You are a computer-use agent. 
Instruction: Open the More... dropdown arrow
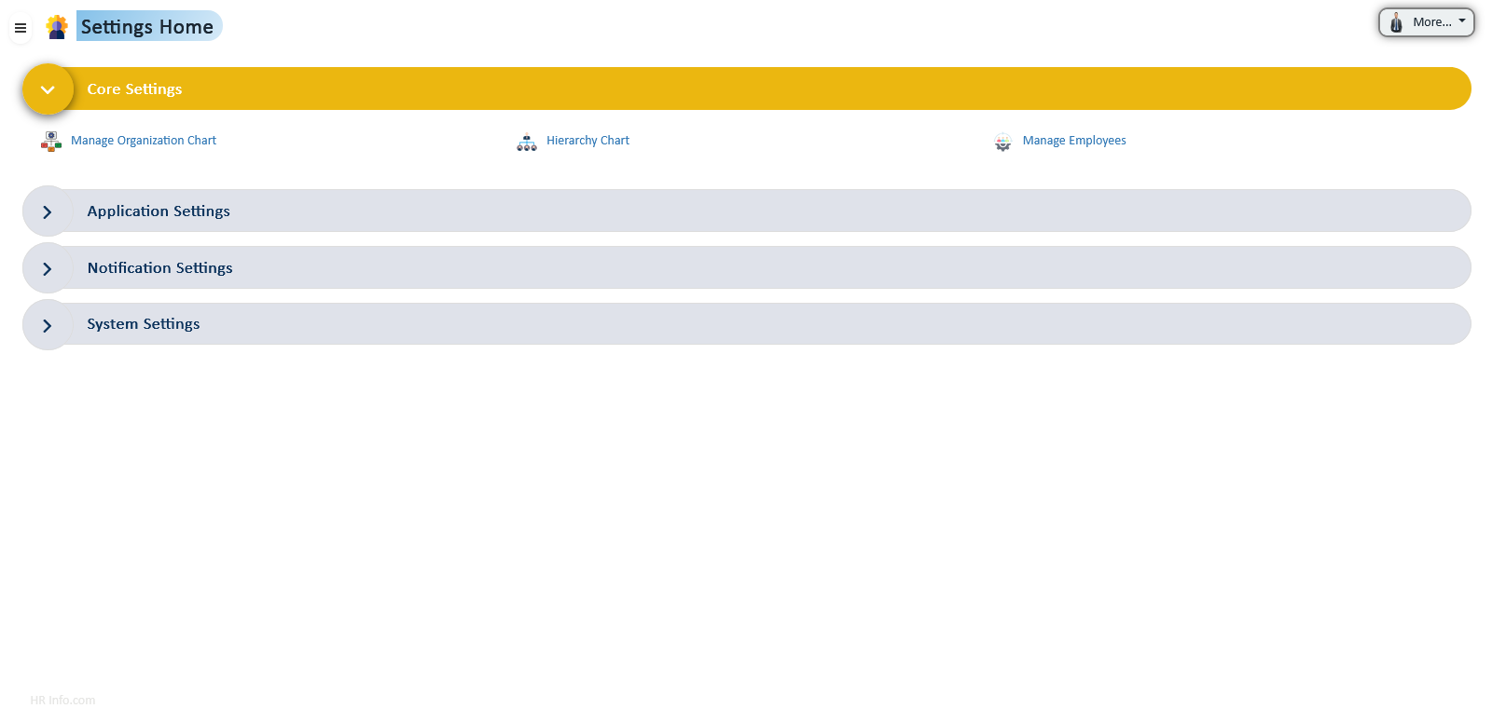[1462, 21]
